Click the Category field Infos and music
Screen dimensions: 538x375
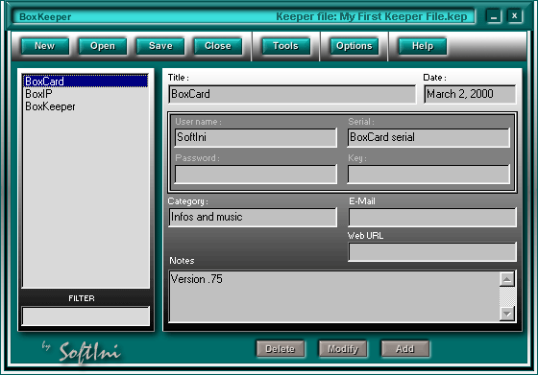click(253, 217)
